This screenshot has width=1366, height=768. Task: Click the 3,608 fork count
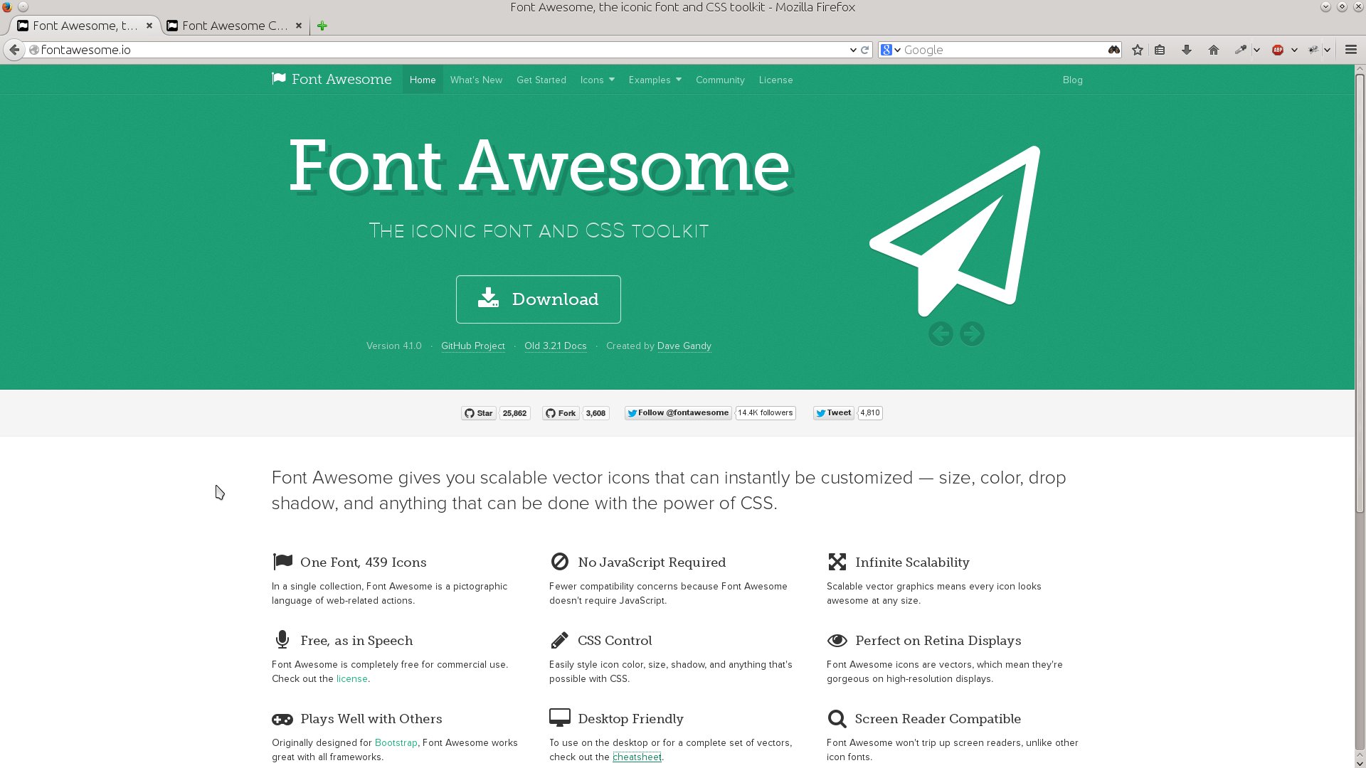pos(596,413)
